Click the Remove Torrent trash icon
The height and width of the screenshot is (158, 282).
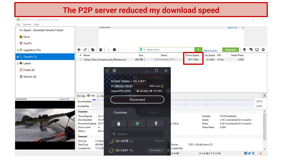(100, 50)
